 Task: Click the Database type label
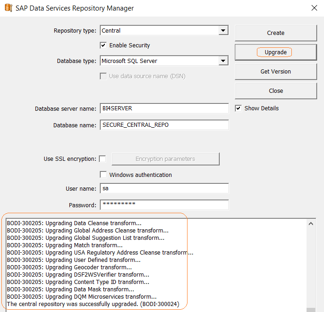(77, 61)
